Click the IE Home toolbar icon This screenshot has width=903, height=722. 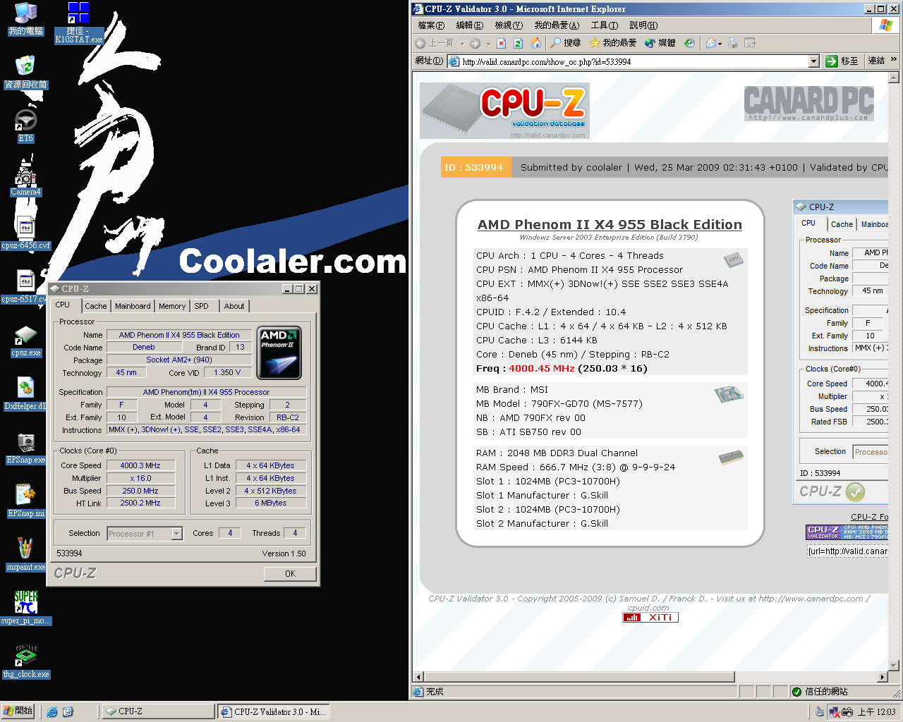pos(535,43)
